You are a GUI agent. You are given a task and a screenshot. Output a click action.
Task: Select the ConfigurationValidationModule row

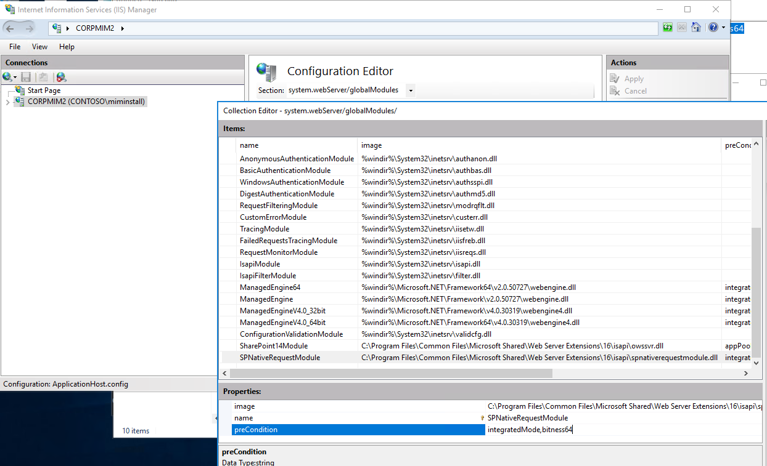click(x=486, y=334)
